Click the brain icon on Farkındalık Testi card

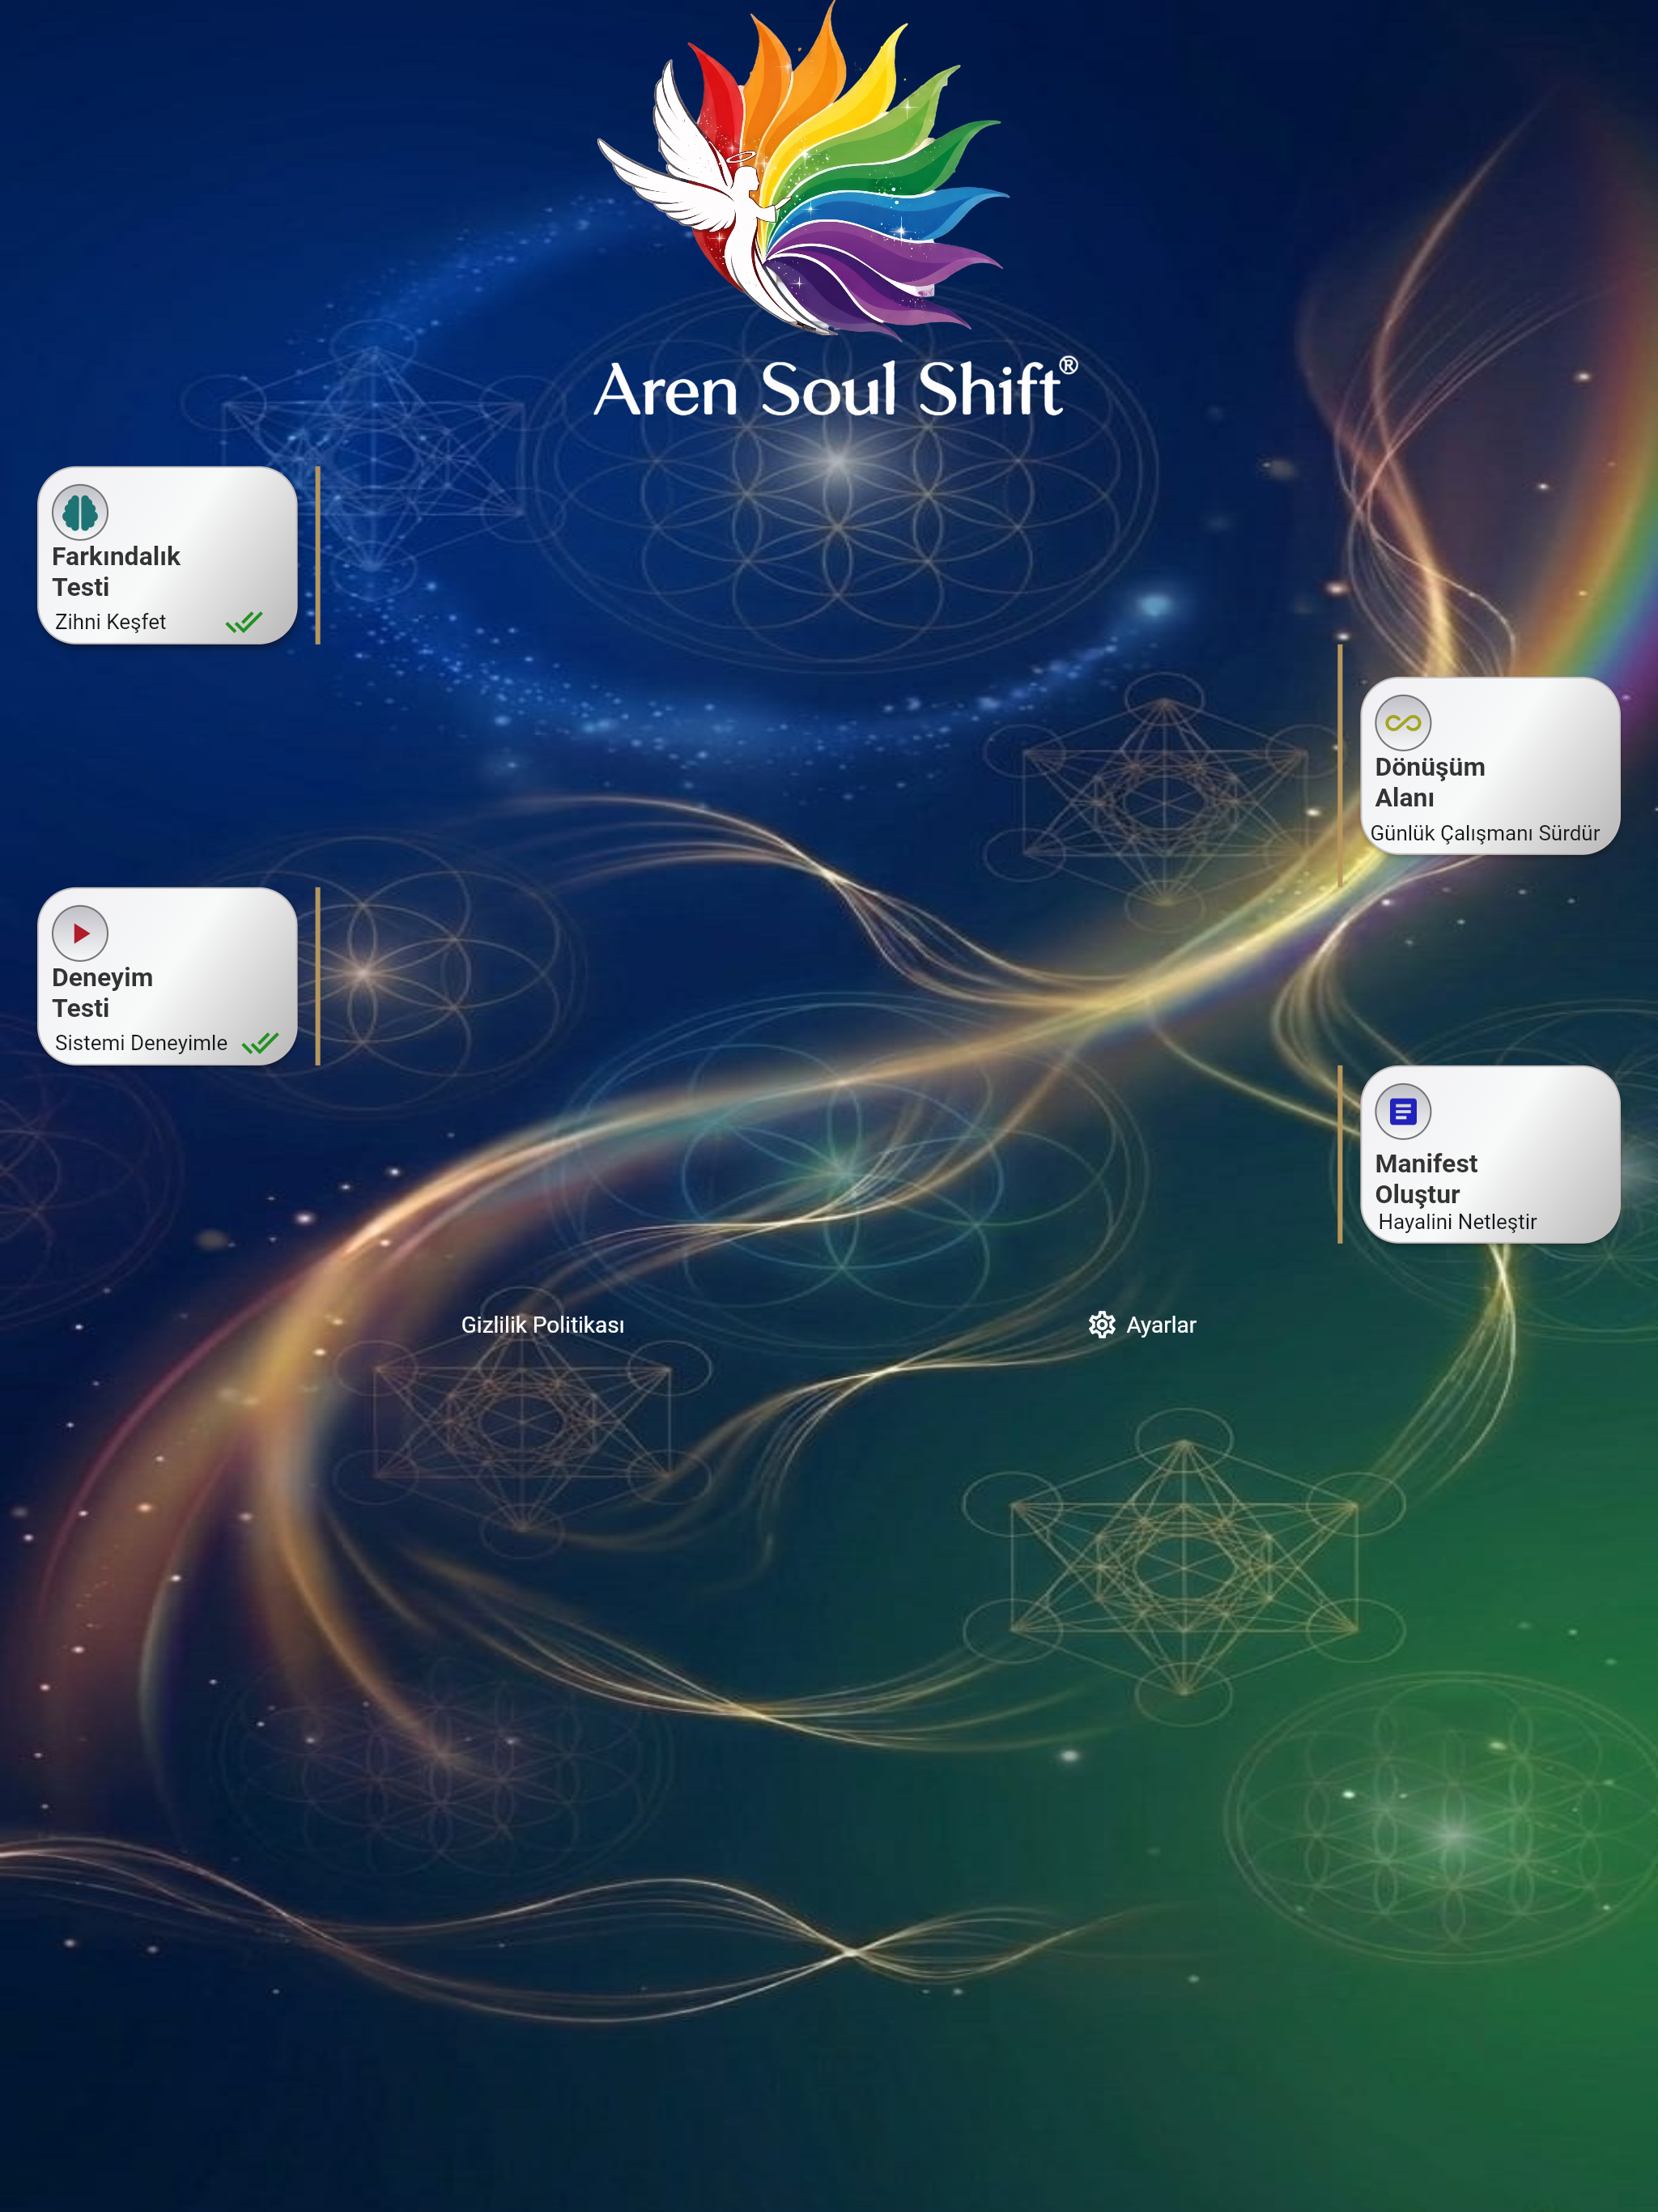[x=80, y=513]
